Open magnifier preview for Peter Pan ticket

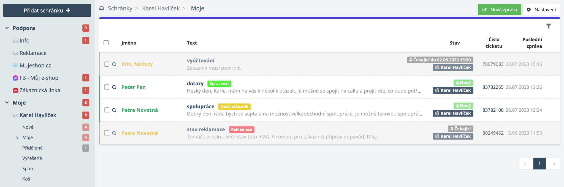click(x=114, y=87)
